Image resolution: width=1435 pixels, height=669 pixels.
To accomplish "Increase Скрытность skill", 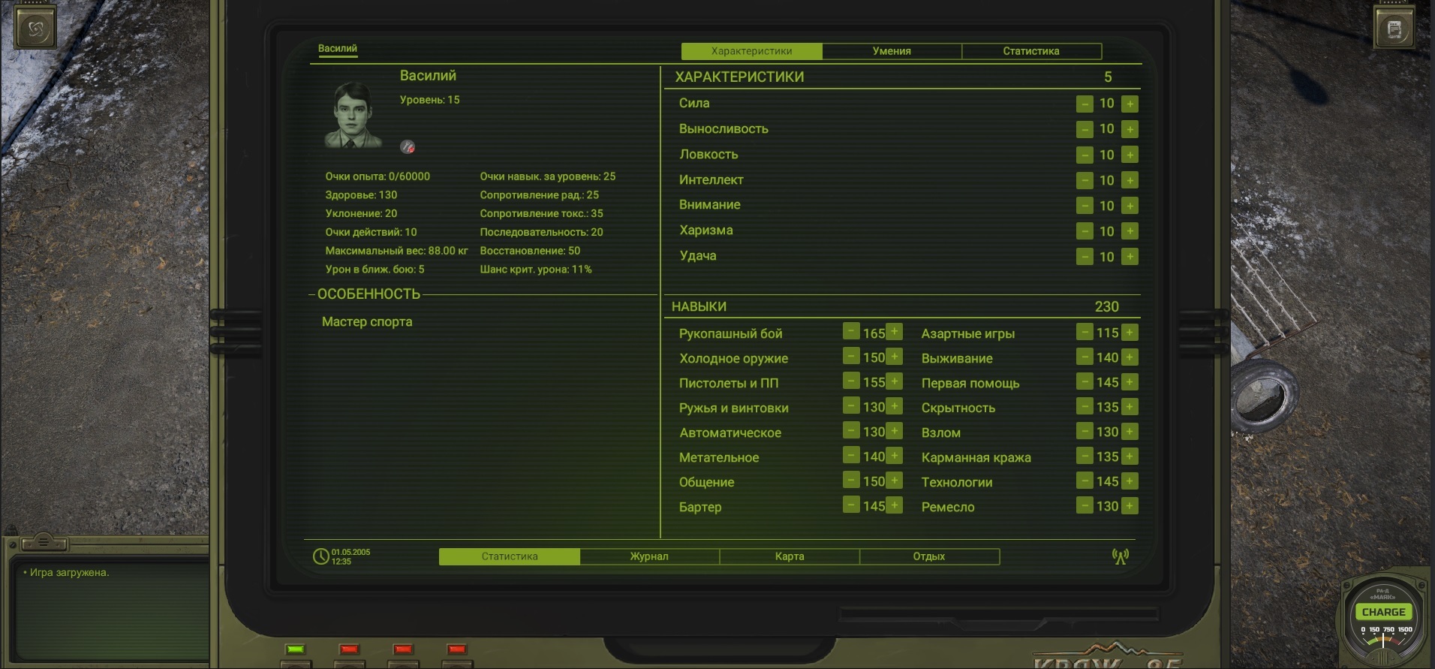I will [1130, 406].
